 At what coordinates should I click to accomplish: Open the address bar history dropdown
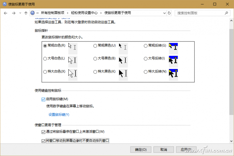pos(163,13)
